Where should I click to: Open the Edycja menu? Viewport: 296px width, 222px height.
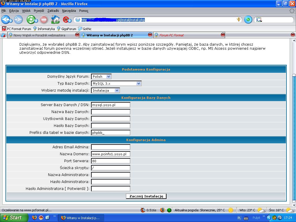(14, 11)
